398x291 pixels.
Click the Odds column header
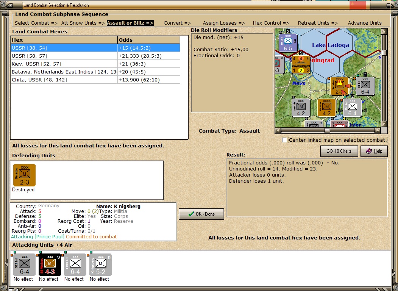(149, 40)
